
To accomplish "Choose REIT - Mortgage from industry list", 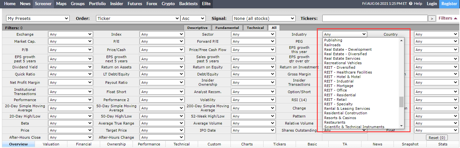I will point(339,86).
